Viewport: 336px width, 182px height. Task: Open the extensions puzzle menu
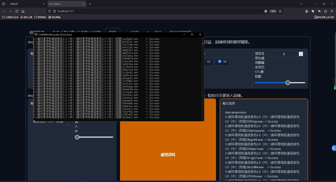pyautogui.click(x=325, y=11)
